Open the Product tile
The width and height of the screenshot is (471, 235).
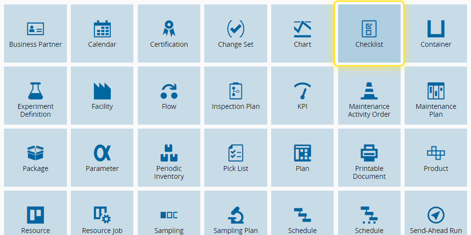click(x=436, y=158)
